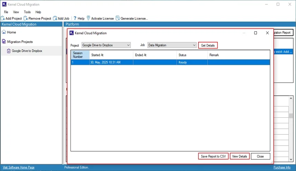Click scroll up arrow in background panel
Image resolution: width=296 pixels, height=171 pixels.
291,98
